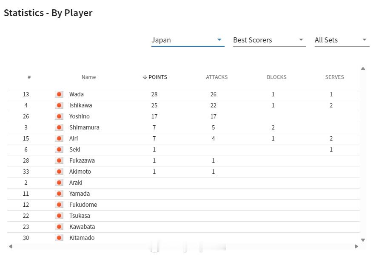Click the scroll up arrow of table
This screenshot has height=256, width=376.
tap(363, 69)
